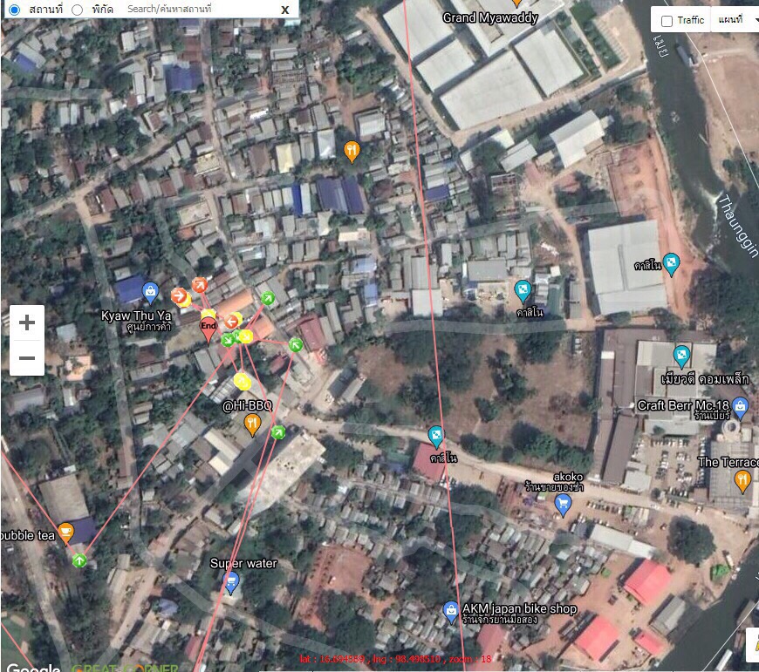Click casino pin on red-roofed building by road
Viewport: 759px width, 672px height.
click(435, 437)
